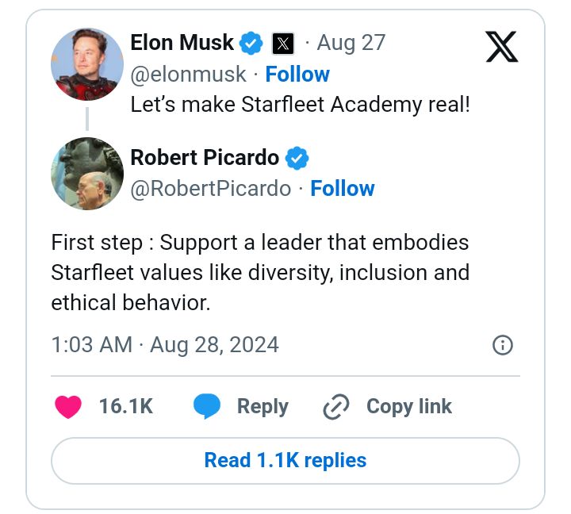Screen dimensions: 571x514
Task: Click the X logo in the top corner
Action: [501, 46]
